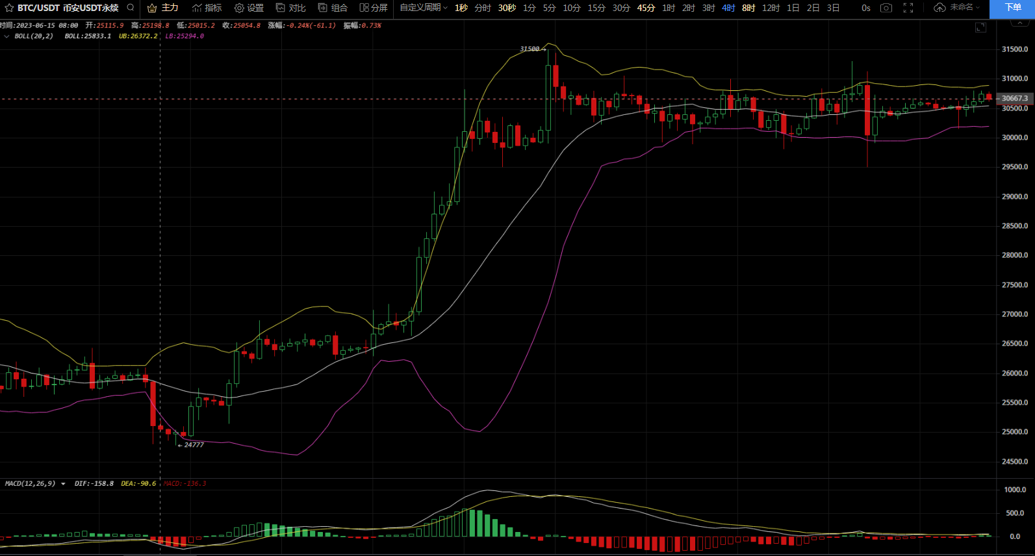
Task: Open the MACD(12,26,9) indicator dropdown arrow
Action: tap(63, 484)
